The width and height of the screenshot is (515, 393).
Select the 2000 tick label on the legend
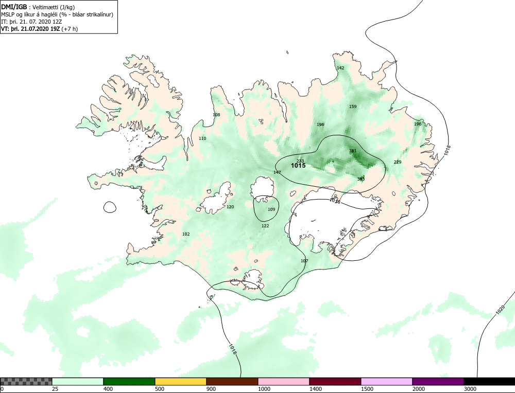click(x=419, y=389)
